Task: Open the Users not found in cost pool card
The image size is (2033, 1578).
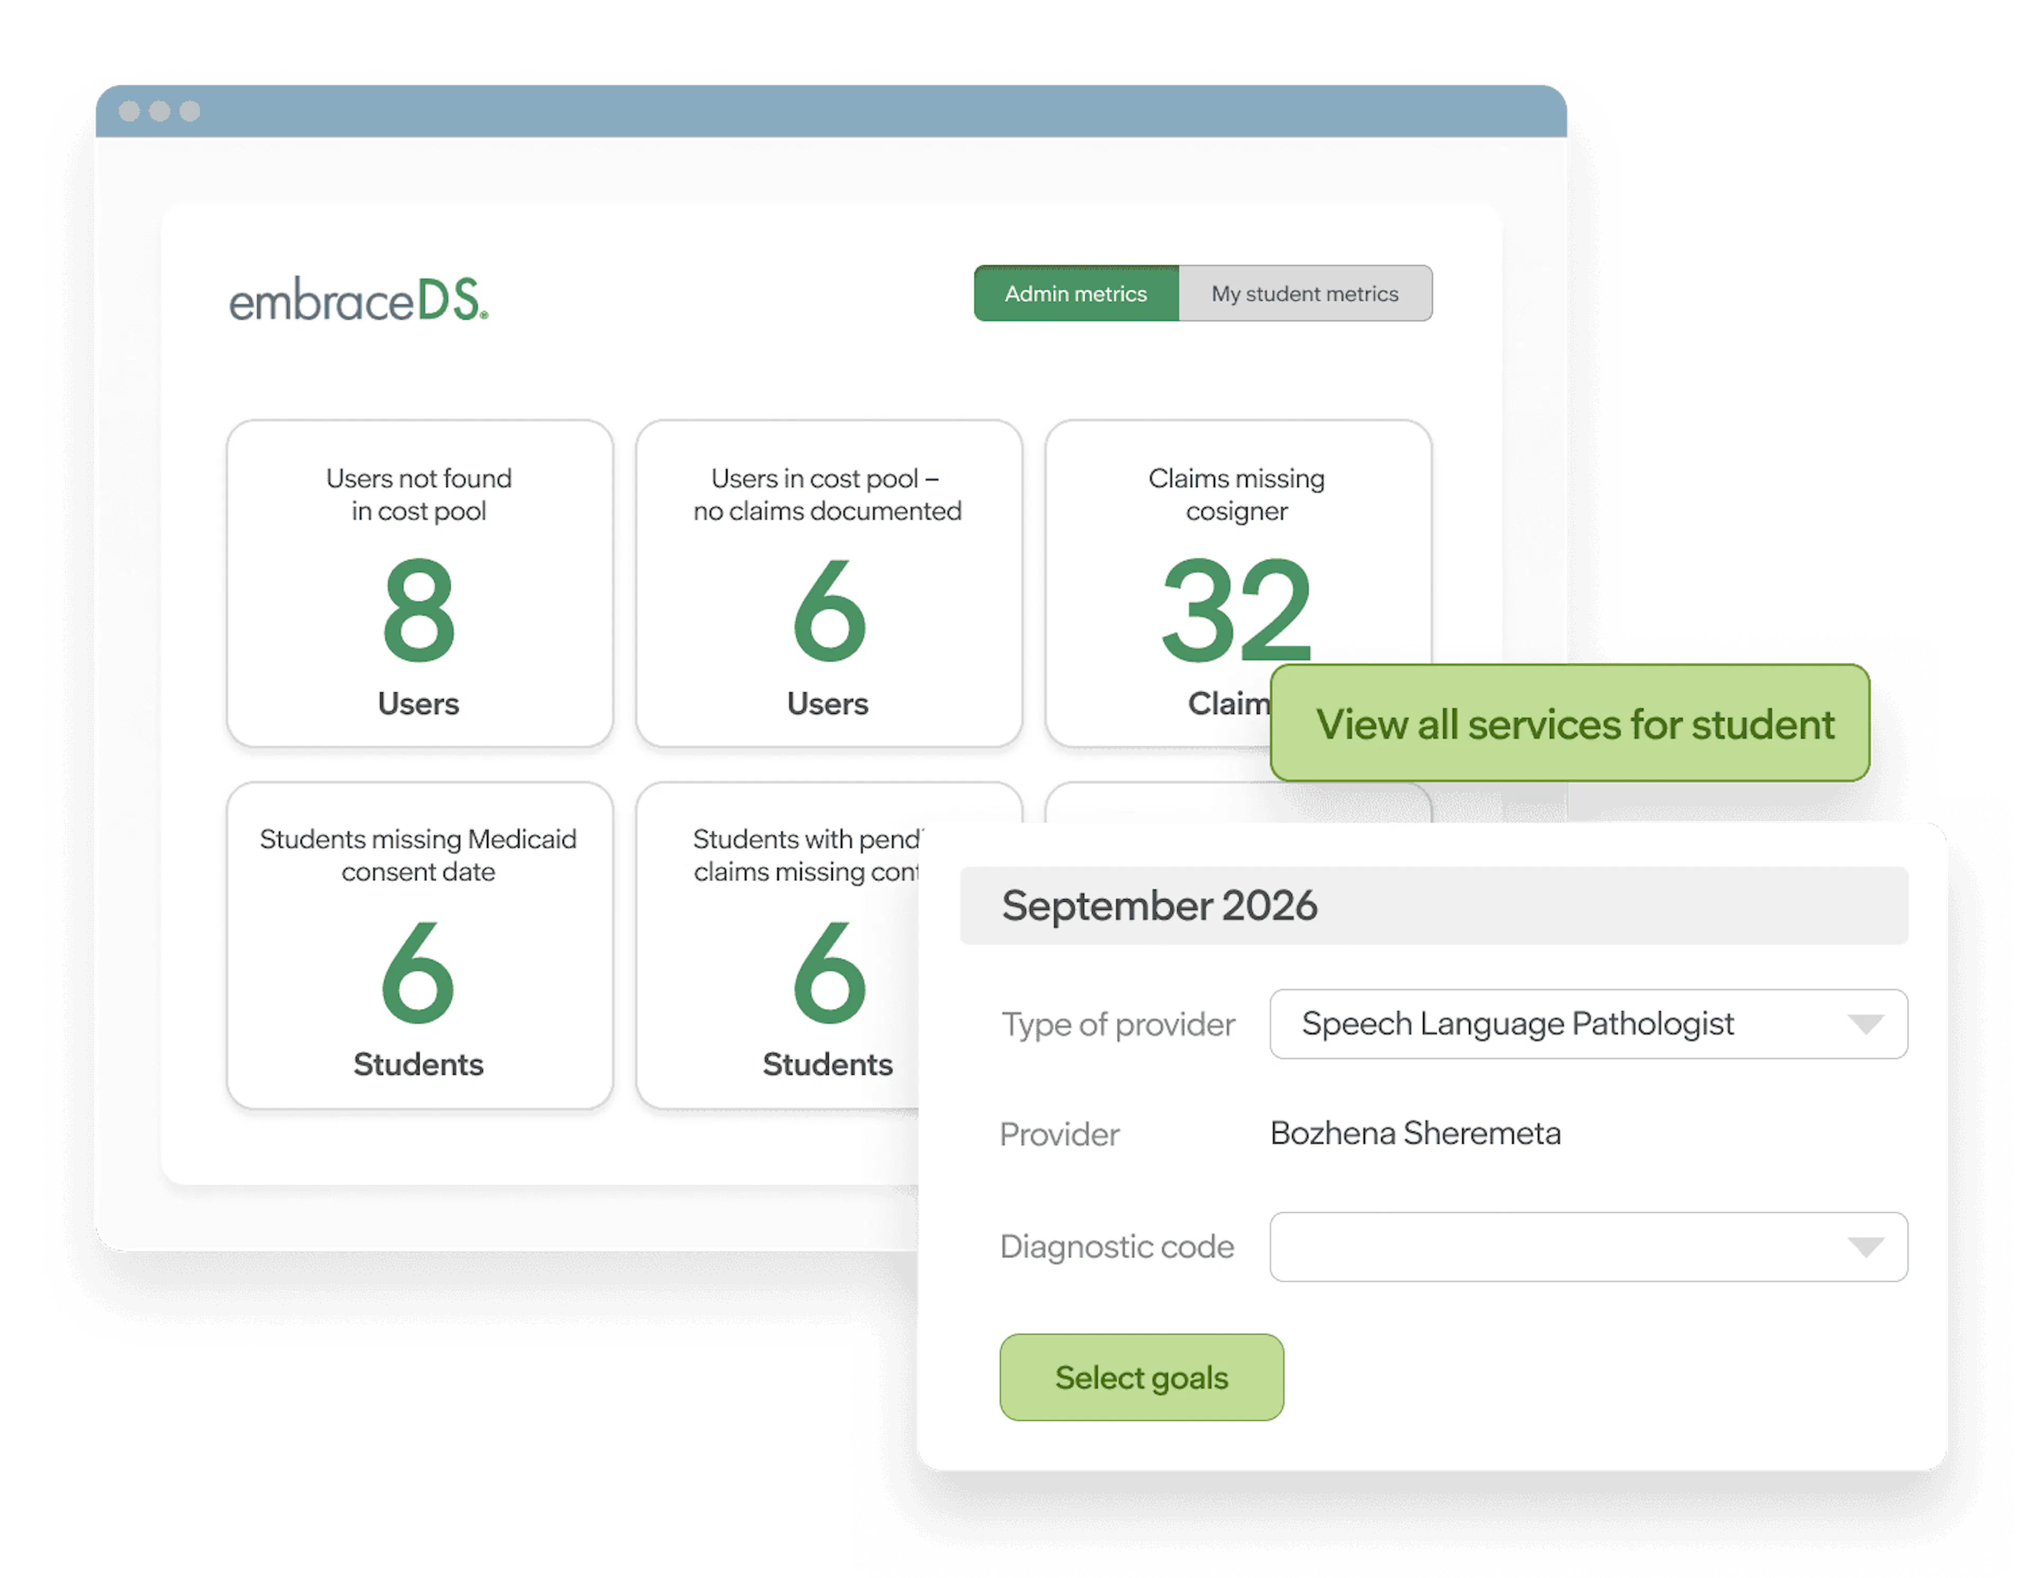Action: [420, 583]
